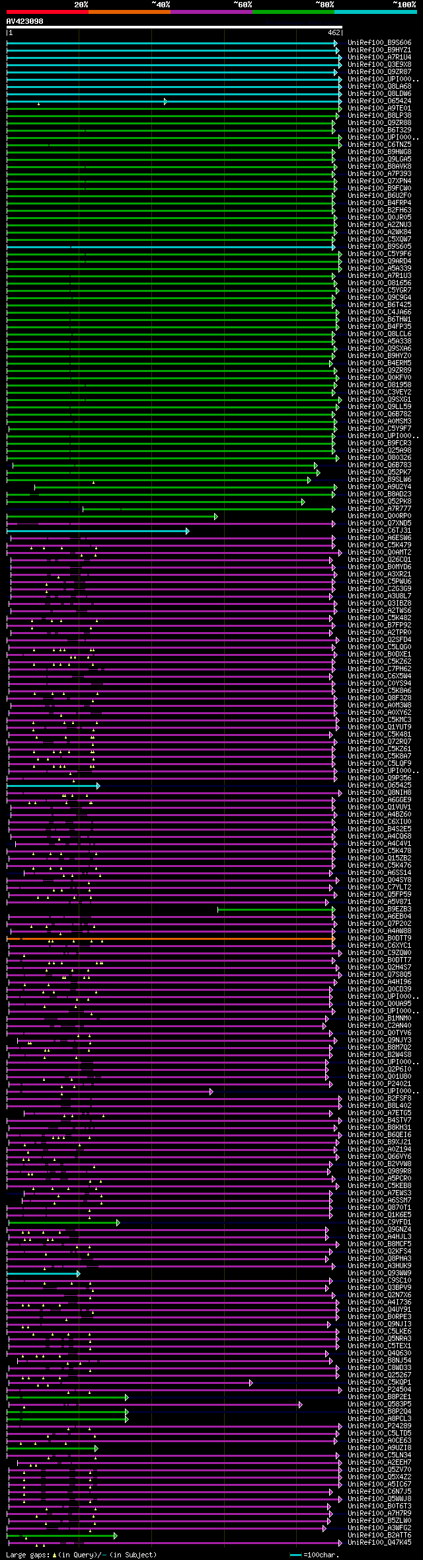The height and width of the screenshot is (1560, 423).
Task: Select hit label UniRef100_Q583P5
Action: tap(379, 1404)
